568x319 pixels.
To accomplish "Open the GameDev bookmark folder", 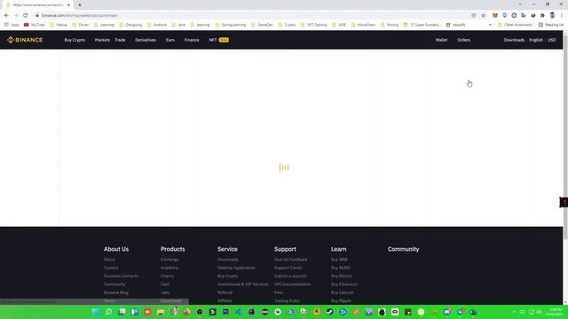I will pos(262,25).
